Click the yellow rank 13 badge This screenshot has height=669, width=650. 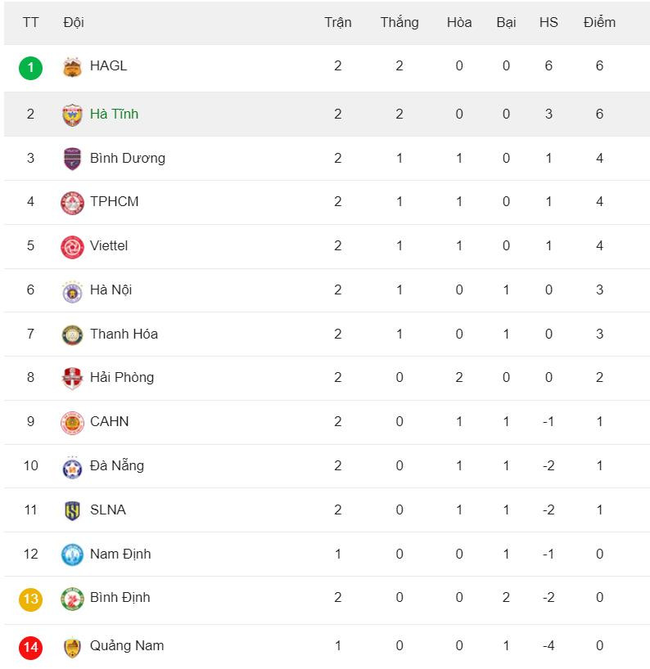point(31,599)
